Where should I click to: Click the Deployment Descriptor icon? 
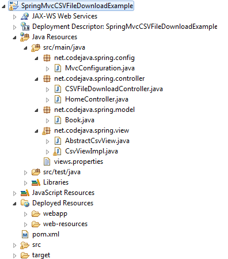[25, 27]
